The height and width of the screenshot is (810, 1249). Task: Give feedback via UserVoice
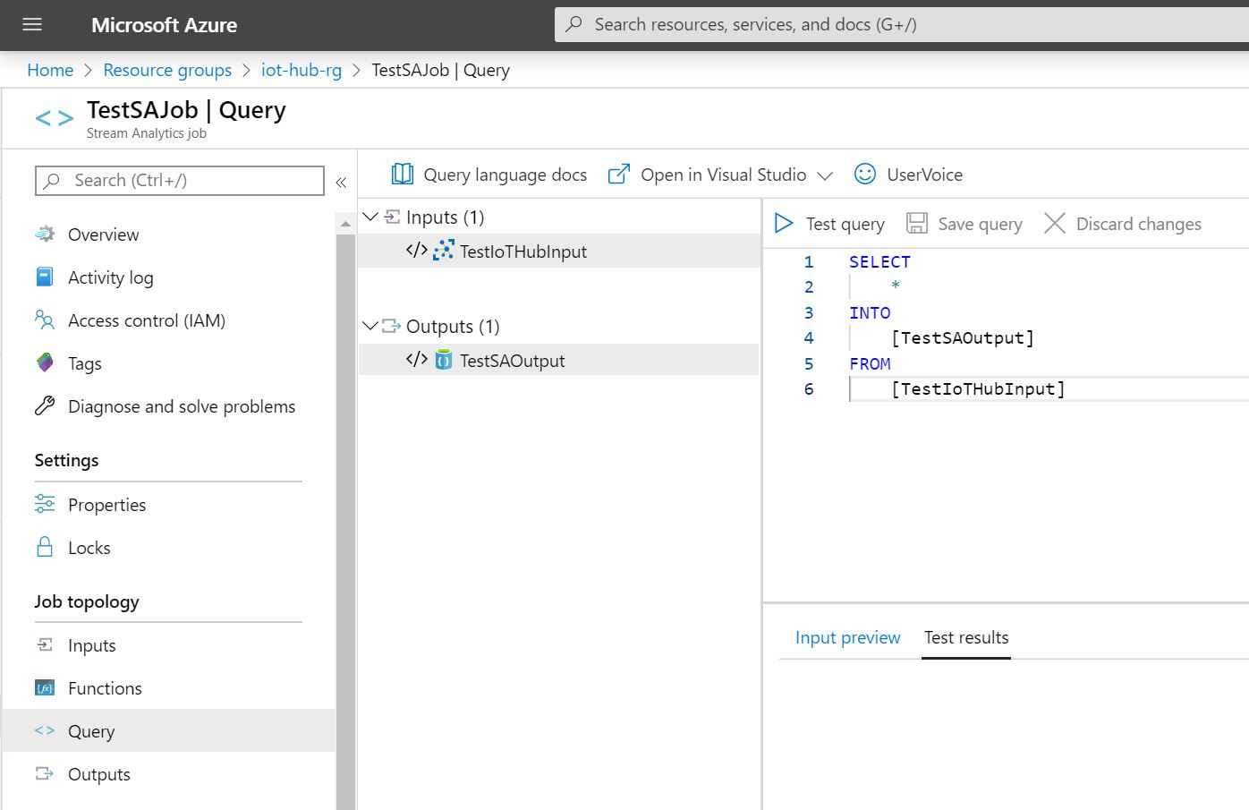point(908,174)
